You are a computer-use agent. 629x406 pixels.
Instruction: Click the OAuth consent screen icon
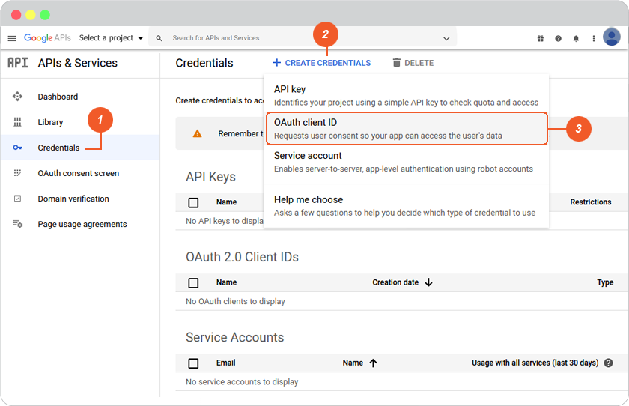coord(17,173)
